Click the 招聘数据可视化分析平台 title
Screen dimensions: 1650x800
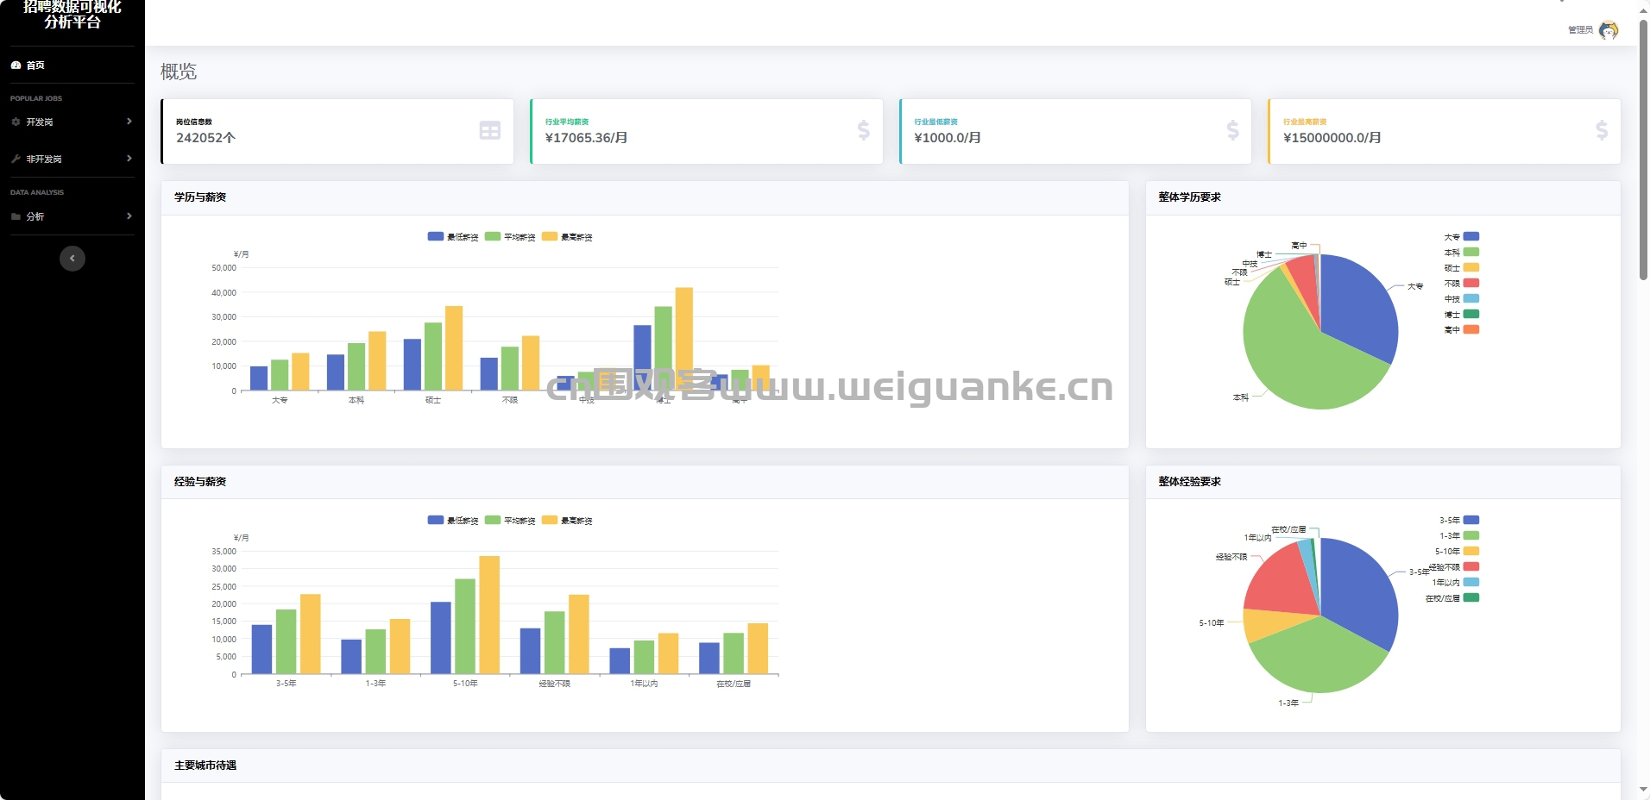tap(72, 15)
